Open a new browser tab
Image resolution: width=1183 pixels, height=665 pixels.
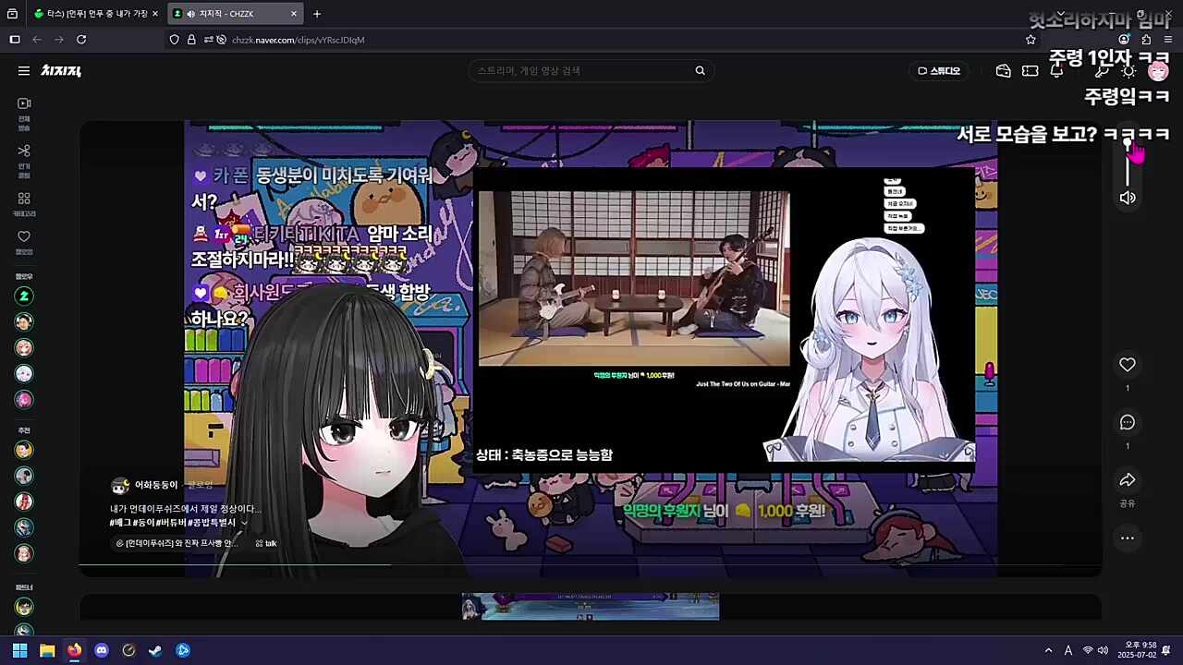[317, 14]
